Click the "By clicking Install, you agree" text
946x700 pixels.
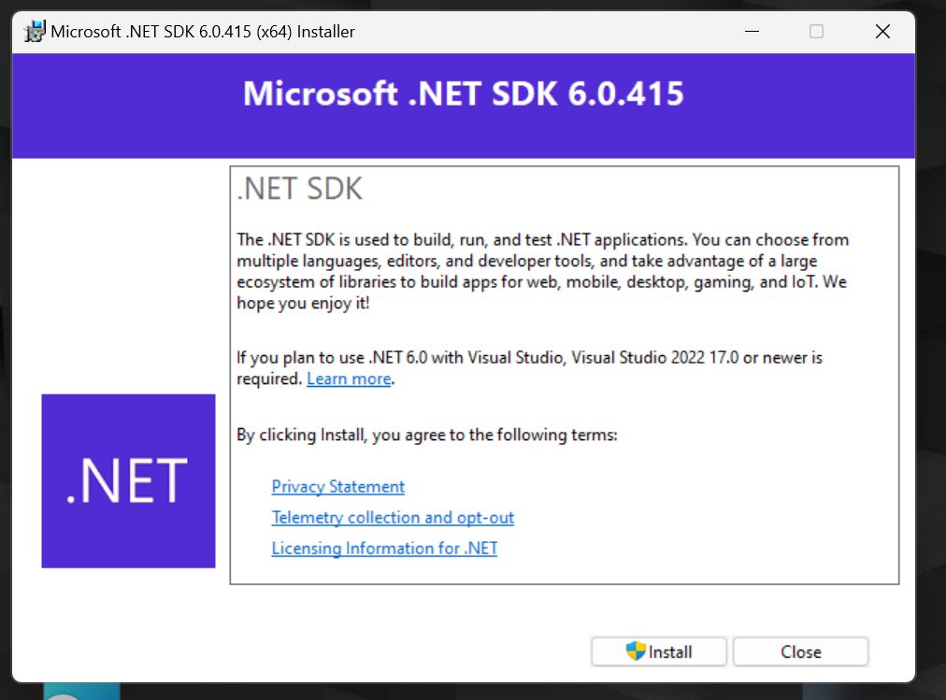(427, 435)
